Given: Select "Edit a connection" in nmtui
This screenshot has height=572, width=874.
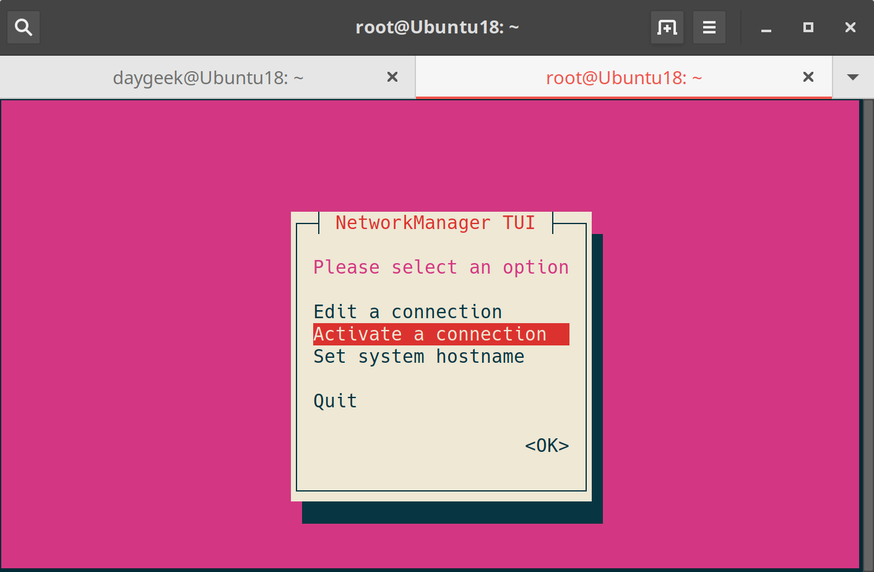Looking at the screenshot, I should 407,311.
